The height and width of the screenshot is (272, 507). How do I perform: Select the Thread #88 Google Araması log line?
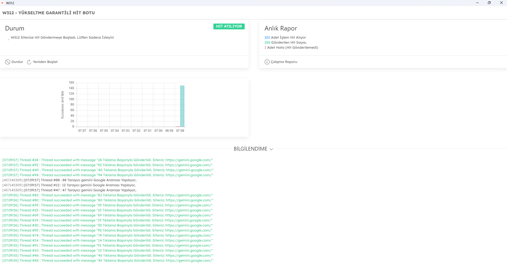69,180
